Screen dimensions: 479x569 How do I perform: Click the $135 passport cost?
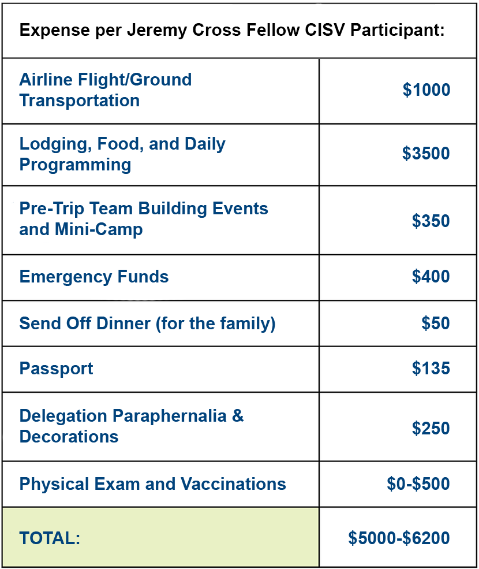431,369
